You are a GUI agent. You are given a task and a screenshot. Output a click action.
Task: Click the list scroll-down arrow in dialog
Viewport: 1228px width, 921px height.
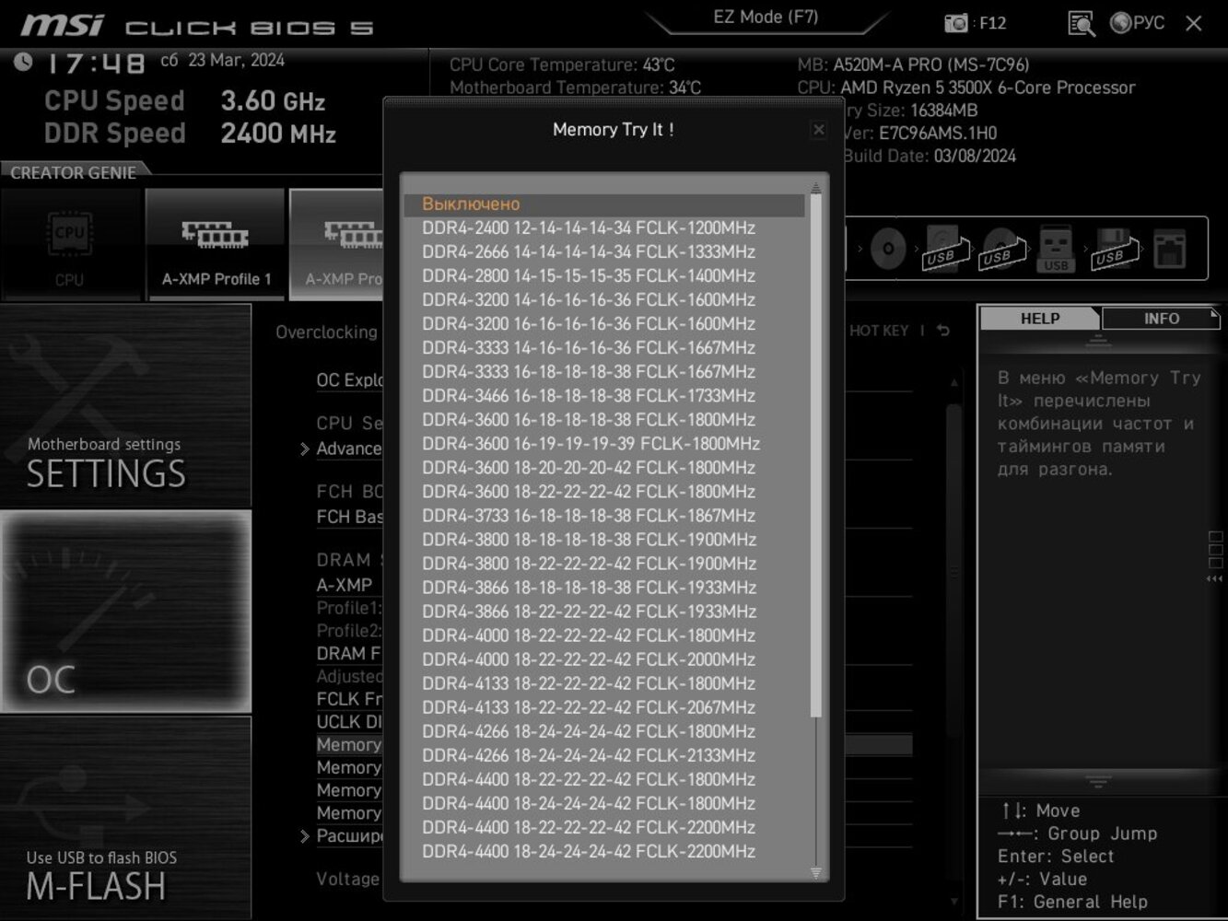(815, 872)
